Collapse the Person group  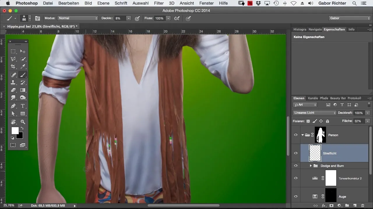point(302,135)
